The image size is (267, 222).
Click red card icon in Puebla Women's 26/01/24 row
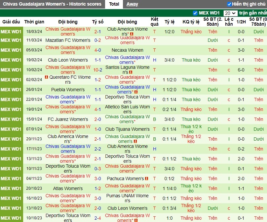[x=136, y=92]
